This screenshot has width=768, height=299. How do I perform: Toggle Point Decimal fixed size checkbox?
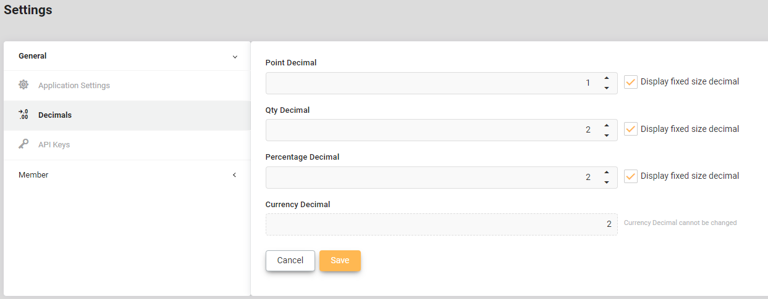631,82
